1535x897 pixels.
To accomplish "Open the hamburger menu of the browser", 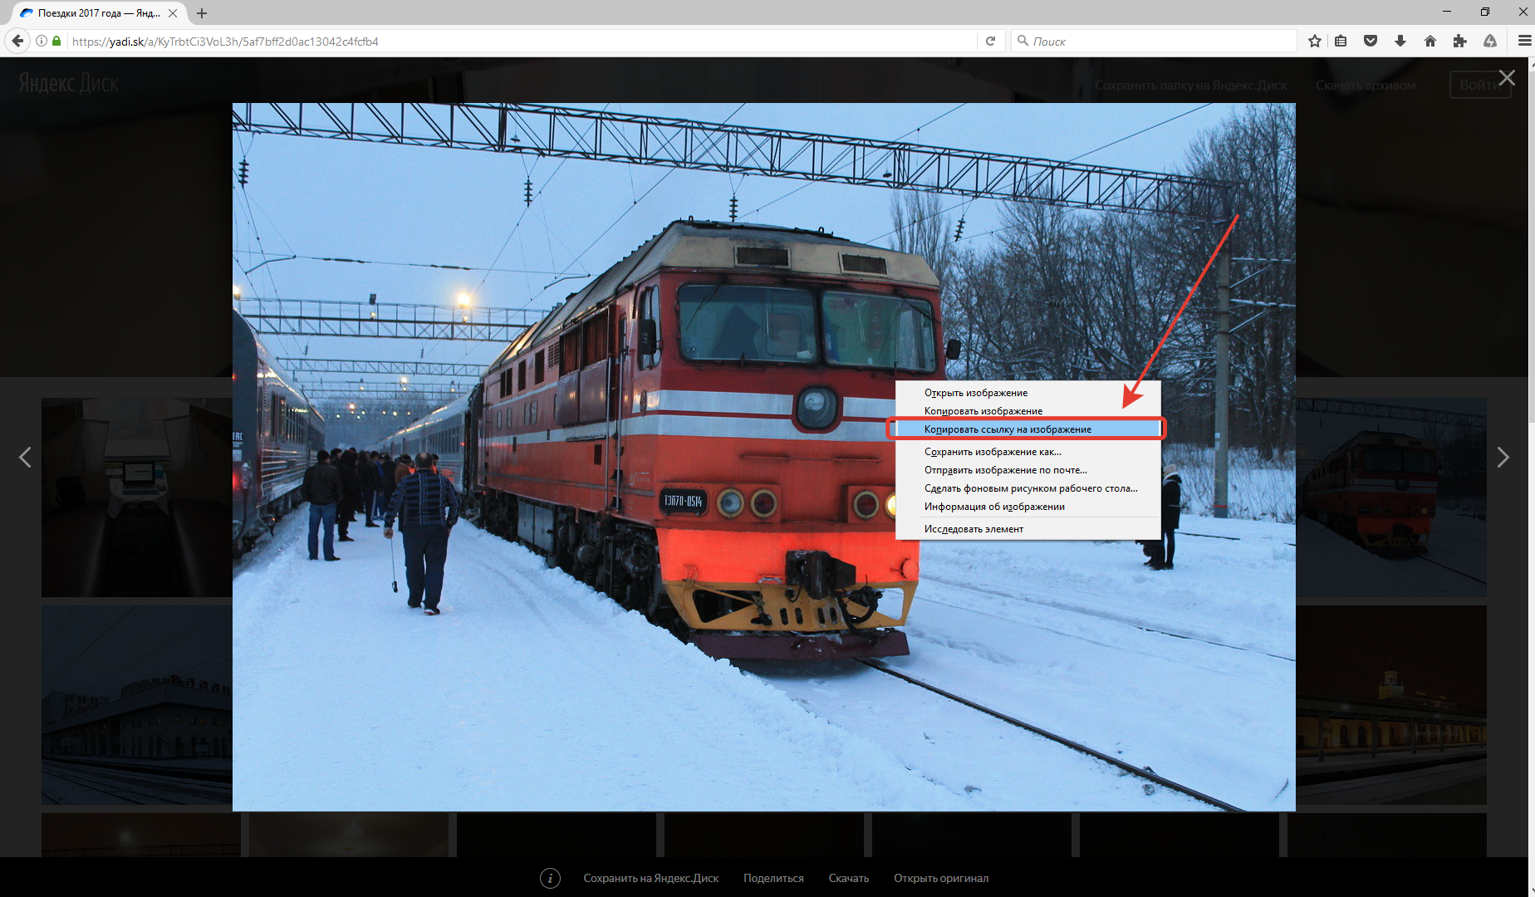I will click(1524, 41).
